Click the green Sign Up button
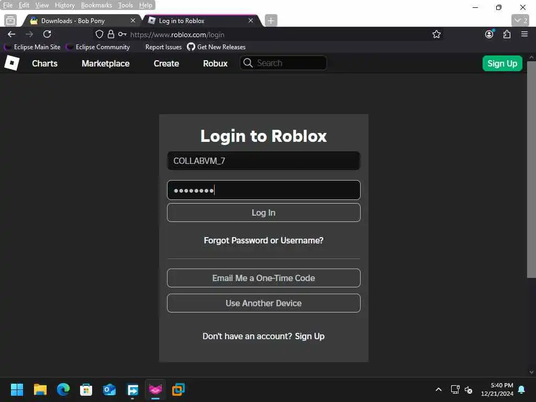The image size is (536, 402). [502, 63]
